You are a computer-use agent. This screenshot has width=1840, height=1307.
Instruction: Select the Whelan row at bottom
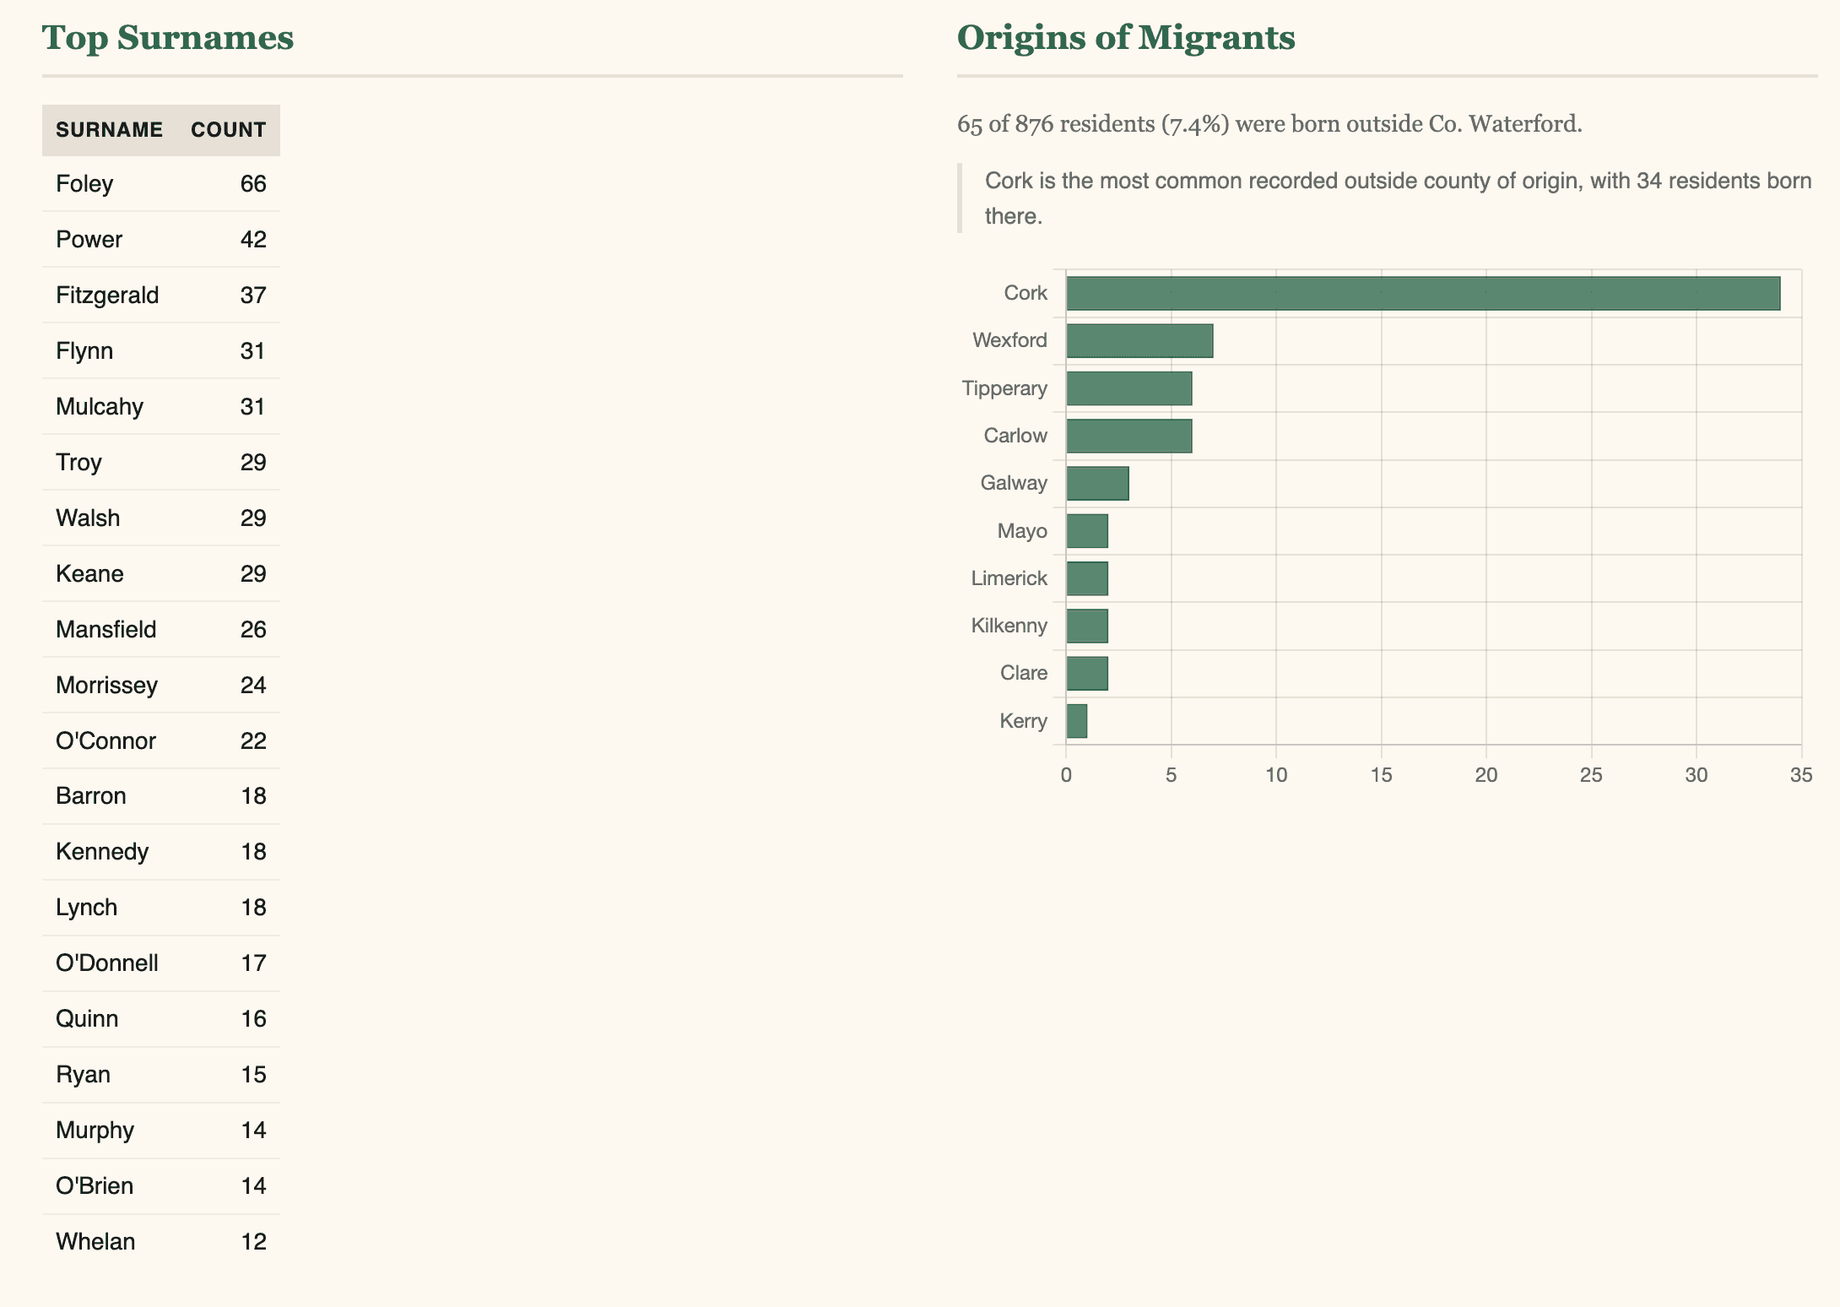point(160,1242)
